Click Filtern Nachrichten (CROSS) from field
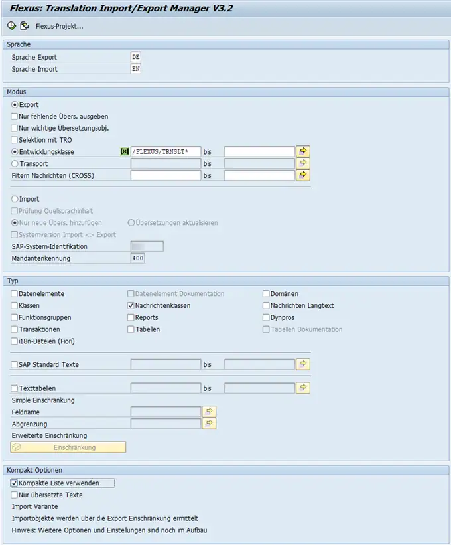This screenshot has width=451, height=545. (x=166, y=175)
